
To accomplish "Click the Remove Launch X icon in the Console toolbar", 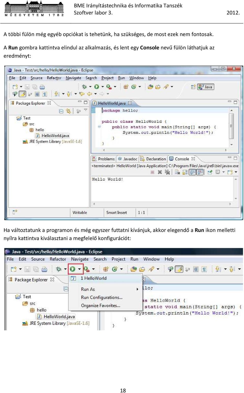I will click(x=160, y=172).
